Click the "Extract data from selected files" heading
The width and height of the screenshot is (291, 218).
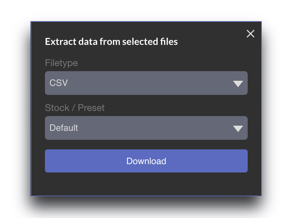pyautogui.click(x=111, y=42)
